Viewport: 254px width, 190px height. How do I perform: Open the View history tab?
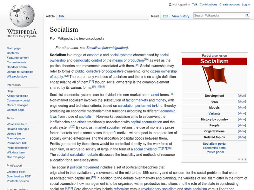click(180, 16)
